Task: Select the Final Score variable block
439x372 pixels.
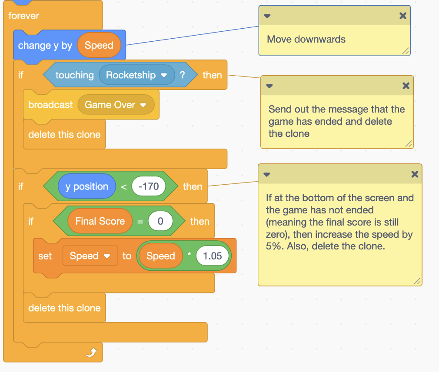Action: click(100, 221)
